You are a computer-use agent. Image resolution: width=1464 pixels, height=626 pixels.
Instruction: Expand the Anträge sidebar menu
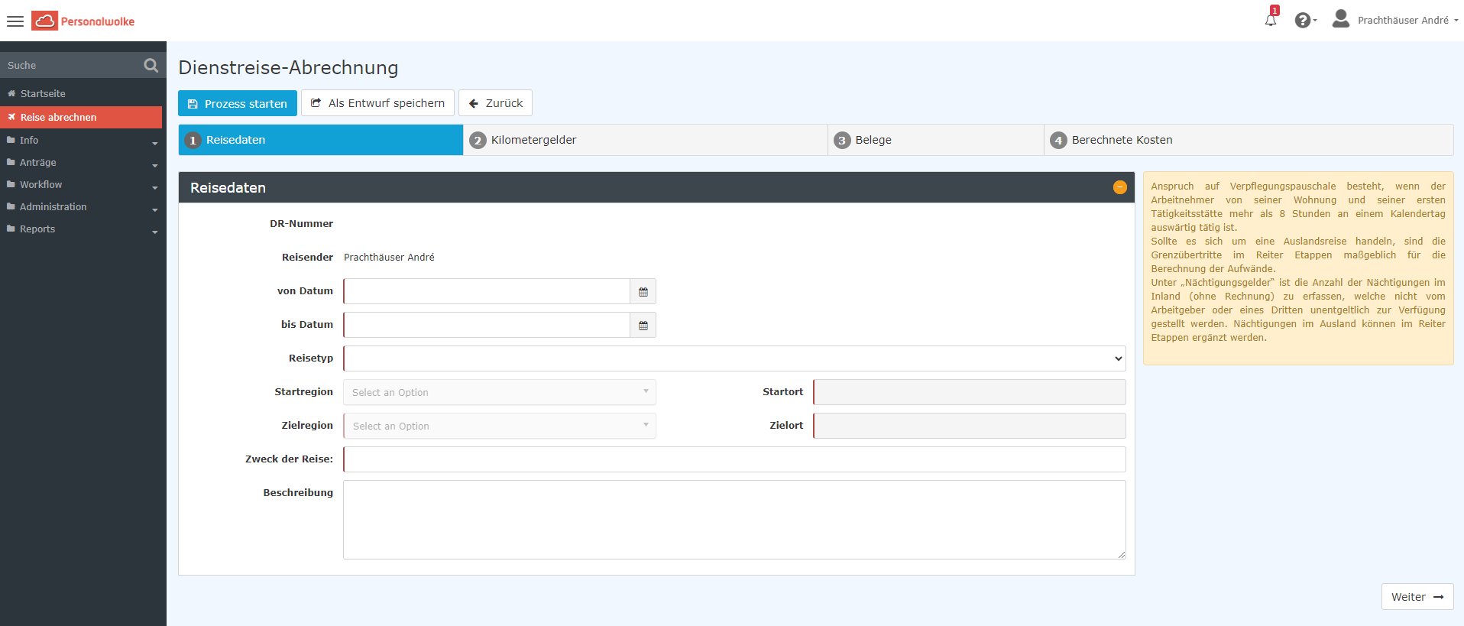click(83, 163)
